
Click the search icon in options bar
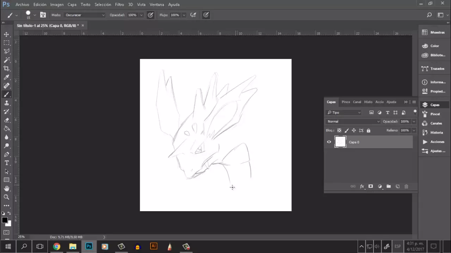pyautogui.click(x=429, y=15)
